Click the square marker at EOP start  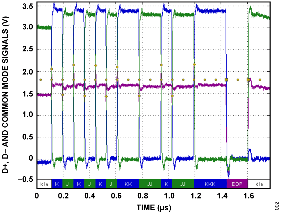pyautogui.click(x=226, y=80)
